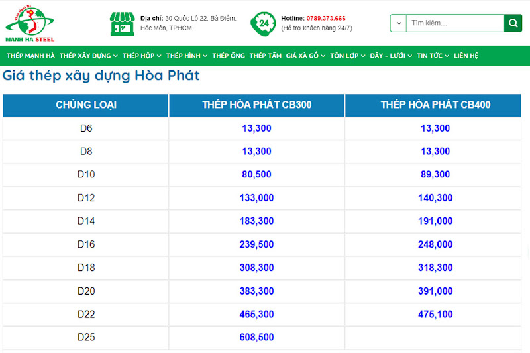Click CB300 price 133,000 for D12
Image resolution: width=530 pixels, height=353 pixels.
click(256, 198)
